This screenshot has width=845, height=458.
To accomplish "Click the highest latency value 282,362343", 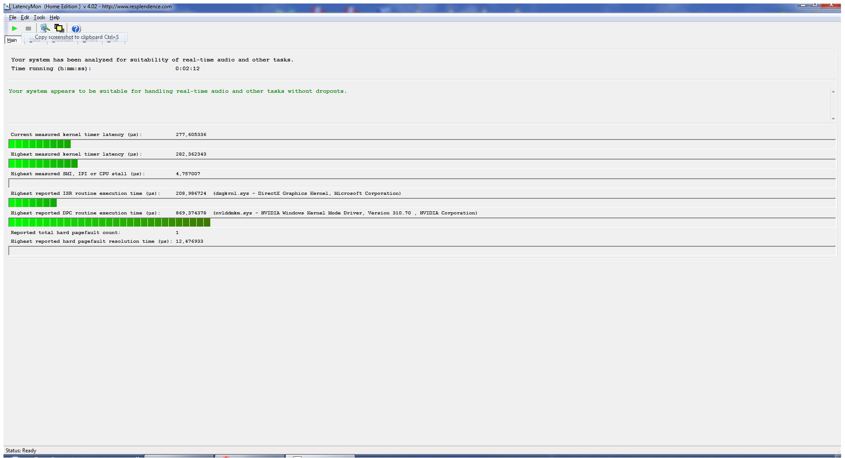I will [191, 154].
